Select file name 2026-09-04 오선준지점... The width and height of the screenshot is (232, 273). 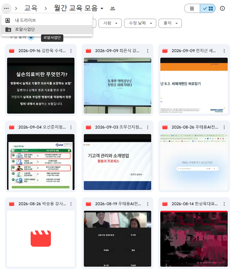[x=42, y=127]
